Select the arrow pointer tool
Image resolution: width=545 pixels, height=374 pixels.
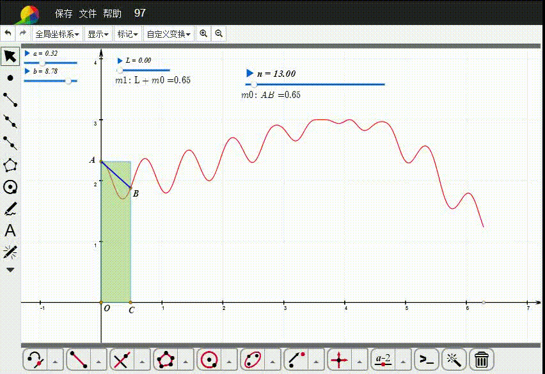[10, 56]
